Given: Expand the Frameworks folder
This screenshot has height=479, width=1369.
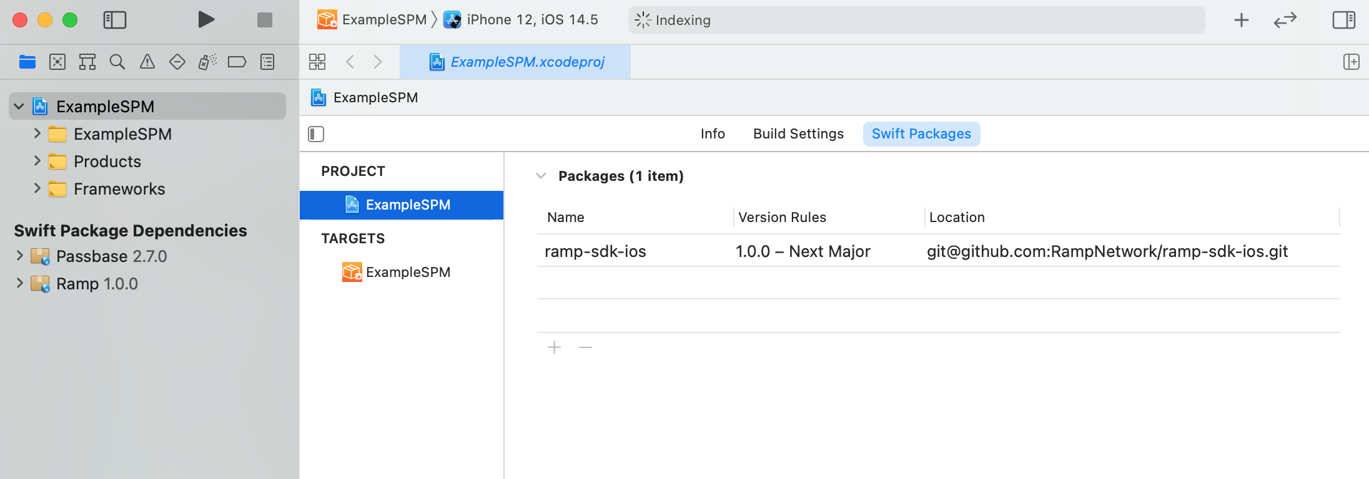Looking at the screenshot, I should [x=37, y=188].
